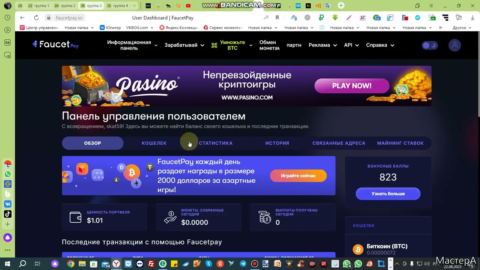This screenshot has height=270, width=480.
Task: Bookmark the page with bookmark icon
Action: tap(277, 18)
